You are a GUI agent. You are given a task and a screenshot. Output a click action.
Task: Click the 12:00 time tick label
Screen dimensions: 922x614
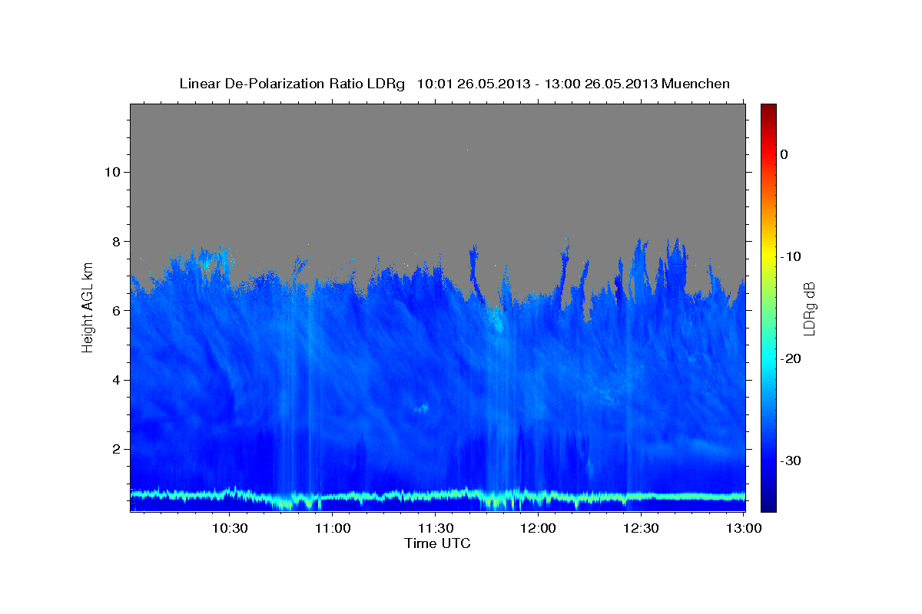point(538,528)
